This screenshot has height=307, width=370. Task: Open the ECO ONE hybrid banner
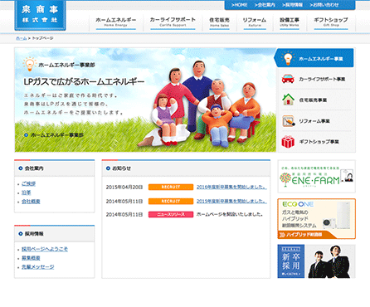tap(316, 218)
